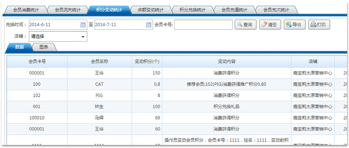
Task: Click the 推荐会员:102(PIG) content cell
Action: 226,84
